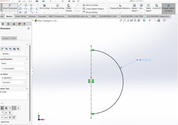Click Convert Entities tool
Image resolution: width=178 pixels, height=125 pixels.
click(58, 7)
